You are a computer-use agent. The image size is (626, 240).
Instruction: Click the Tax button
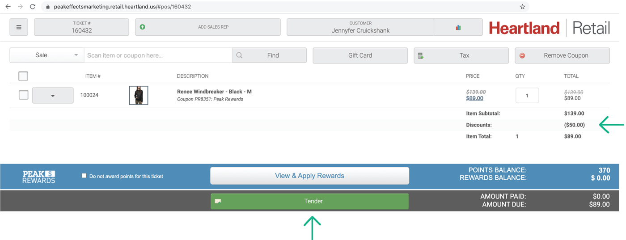(461, 55)
